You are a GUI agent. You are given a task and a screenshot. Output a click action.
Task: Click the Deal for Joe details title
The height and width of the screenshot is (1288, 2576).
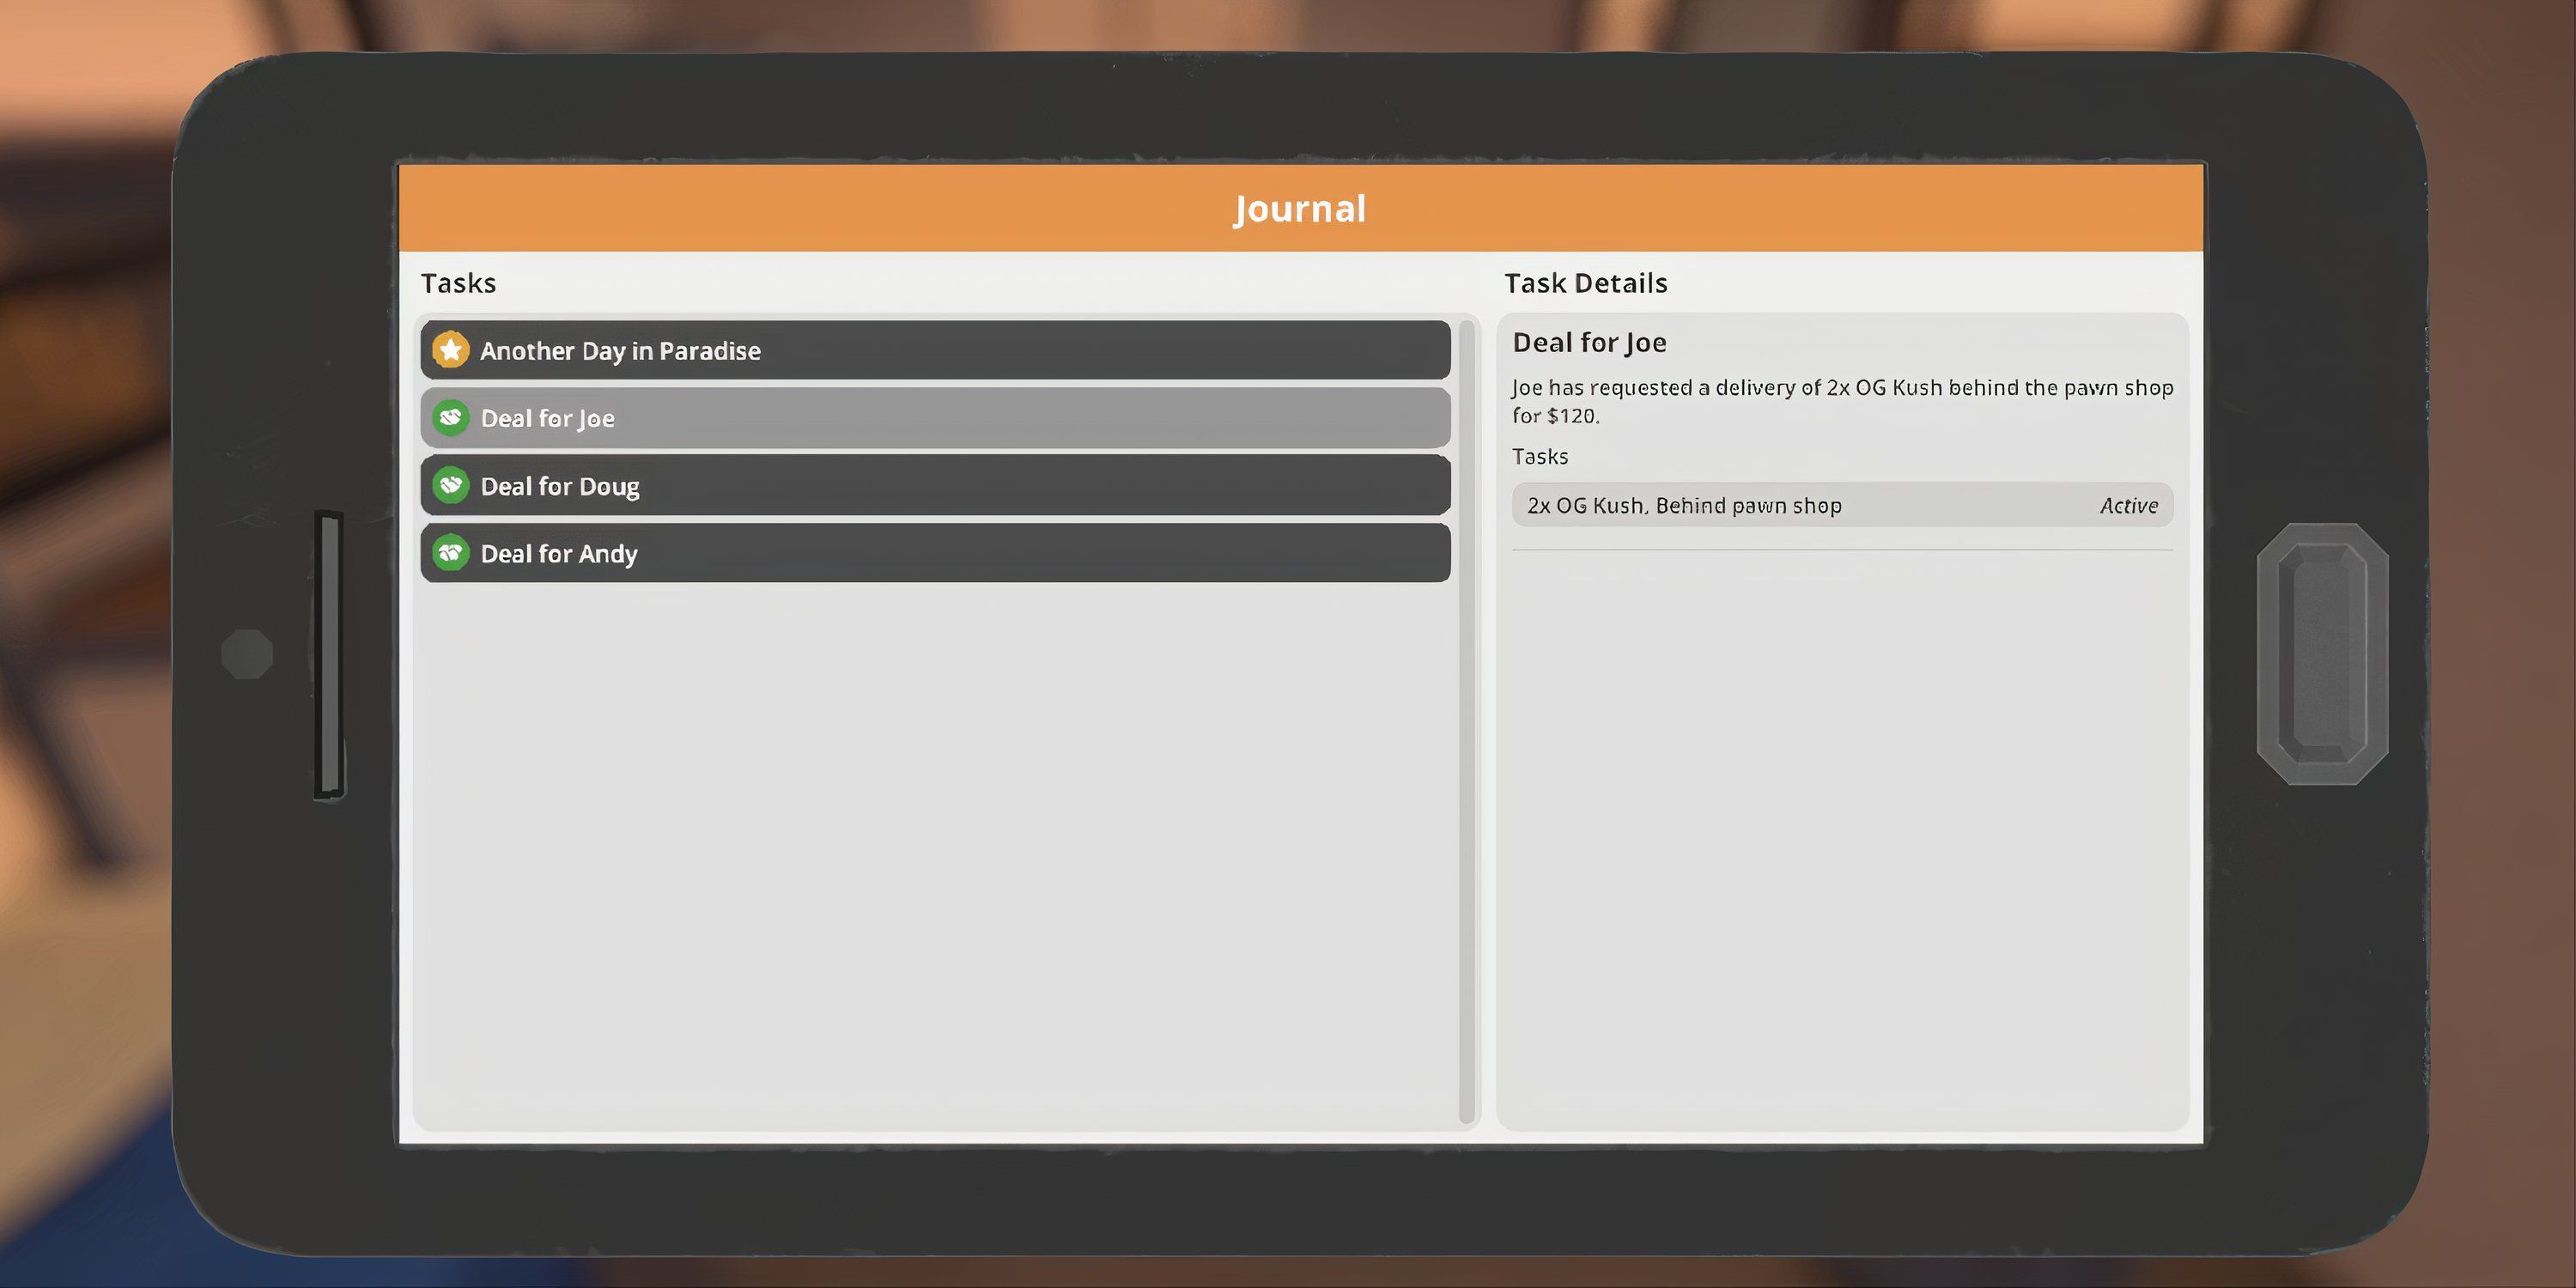(1589, 343)
